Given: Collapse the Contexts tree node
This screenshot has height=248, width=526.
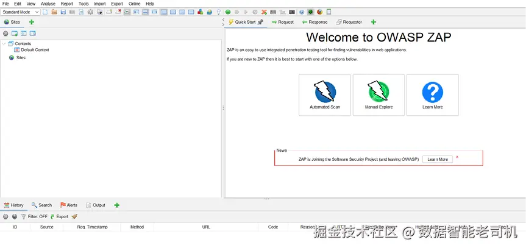Looking at the screenshot, I should [x=4, y=44].
